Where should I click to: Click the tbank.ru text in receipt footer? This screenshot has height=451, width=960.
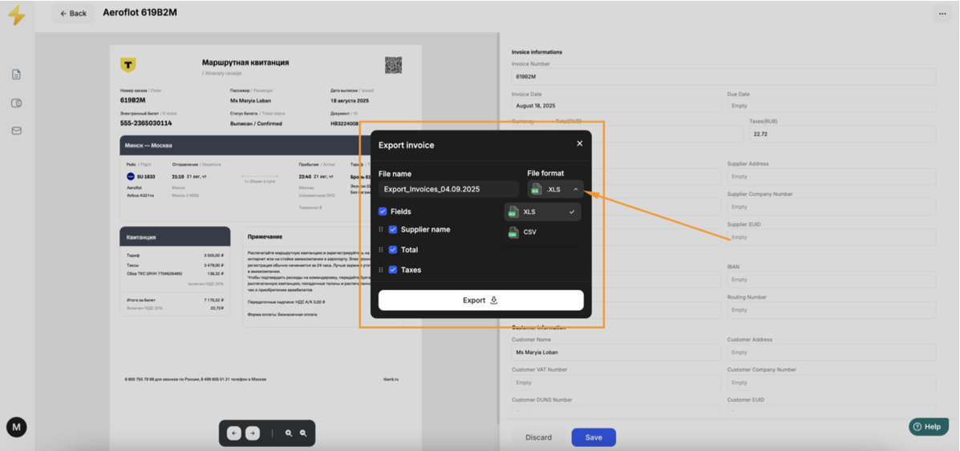(x=391, y=380)
